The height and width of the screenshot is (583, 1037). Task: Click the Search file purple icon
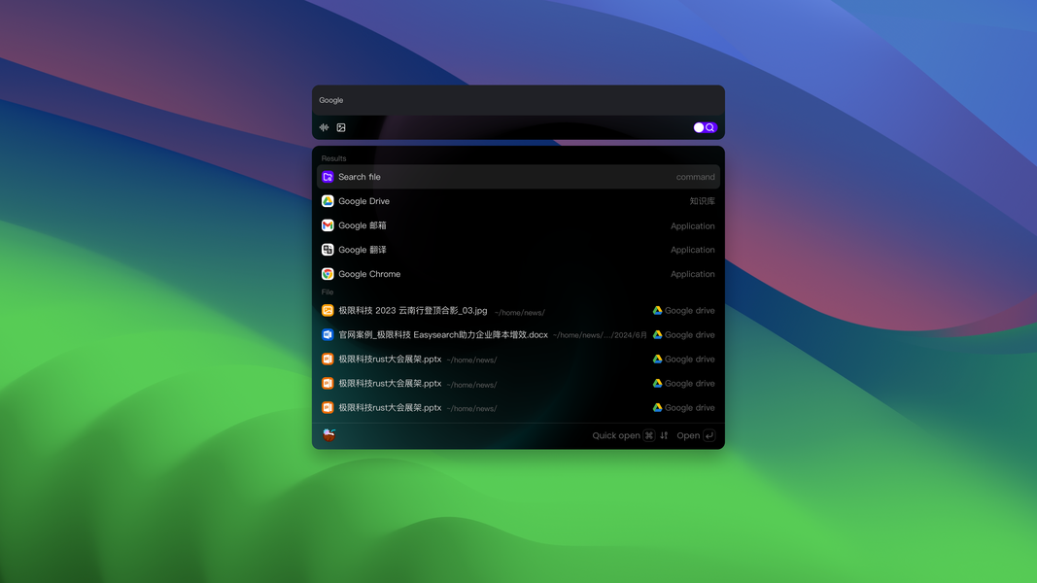328,177
